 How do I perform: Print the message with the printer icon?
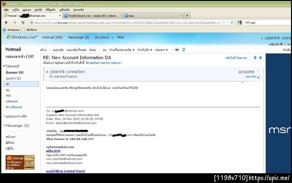(177, 50)
